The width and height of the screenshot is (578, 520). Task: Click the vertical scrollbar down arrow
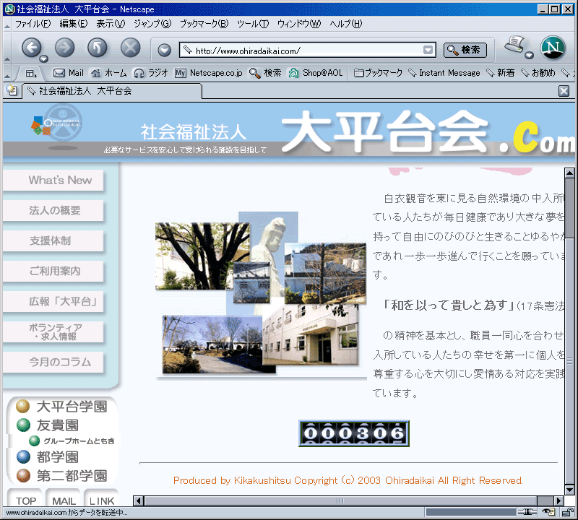[569, 490]
